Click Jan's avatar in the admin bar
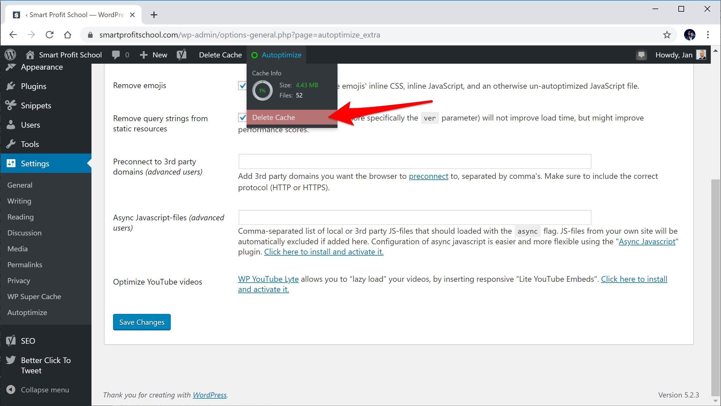721x406 pixels. tap(701, 55)
